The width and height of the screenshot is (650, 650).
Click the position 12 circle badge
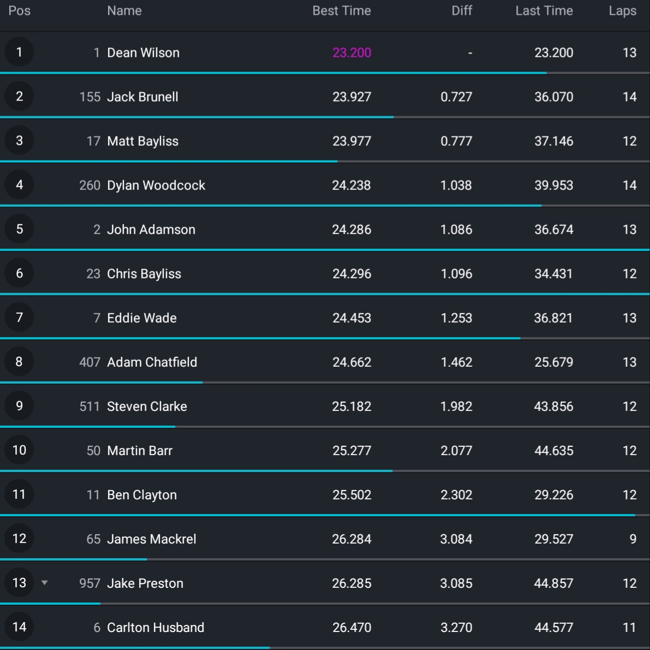(19, 539)
